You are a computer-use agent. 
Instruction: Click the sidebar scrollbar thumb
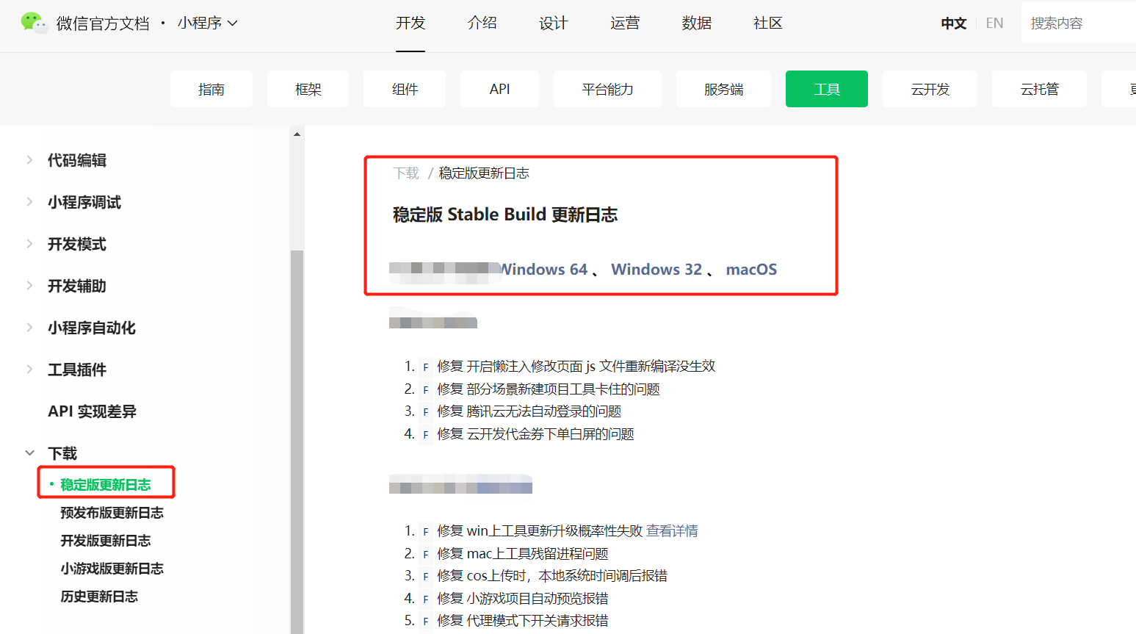point(297,441)
